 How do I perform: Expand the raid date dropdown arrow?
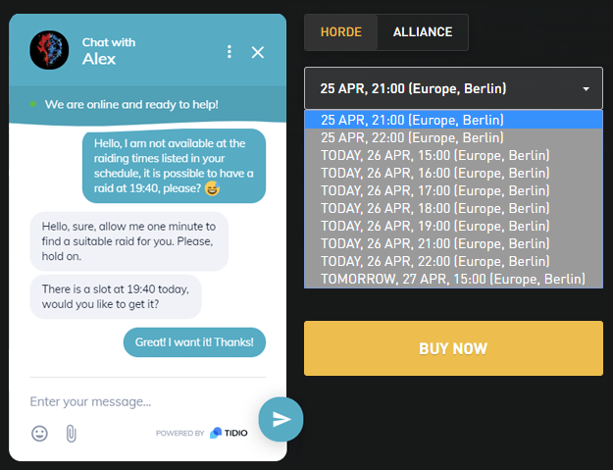586,89
